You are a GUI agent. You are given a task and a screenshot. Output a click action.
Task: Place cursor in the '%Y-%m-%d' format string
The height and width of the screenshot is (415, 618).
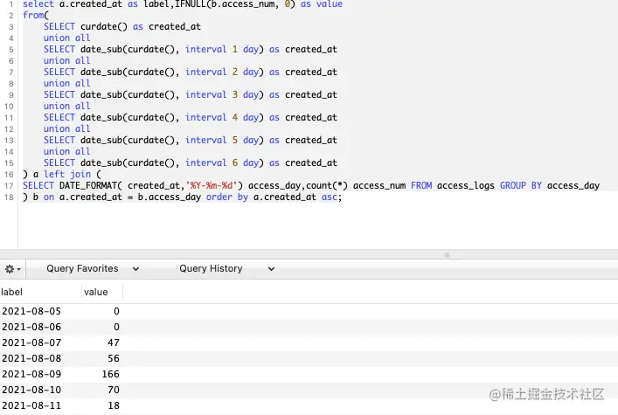tap(212, 185)
